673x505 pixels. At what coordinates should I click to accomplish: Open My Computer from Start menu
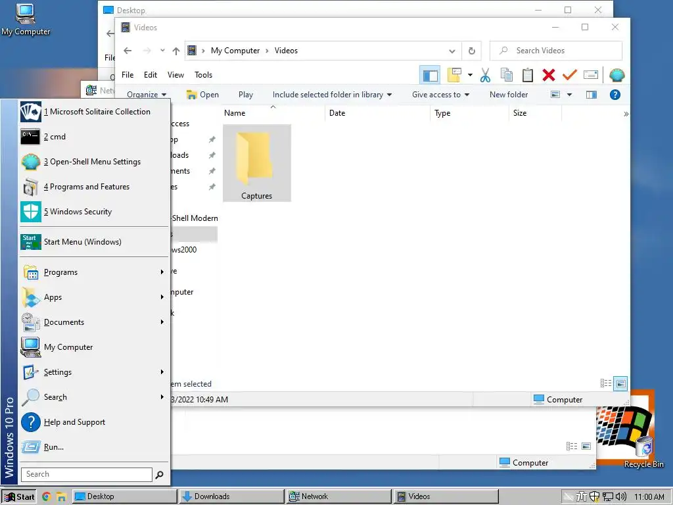coord(93,347)
